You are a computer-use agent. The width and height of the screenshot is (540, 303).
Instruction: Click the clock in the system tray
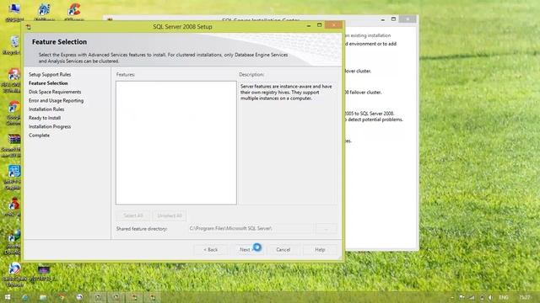tap(525, 297)
